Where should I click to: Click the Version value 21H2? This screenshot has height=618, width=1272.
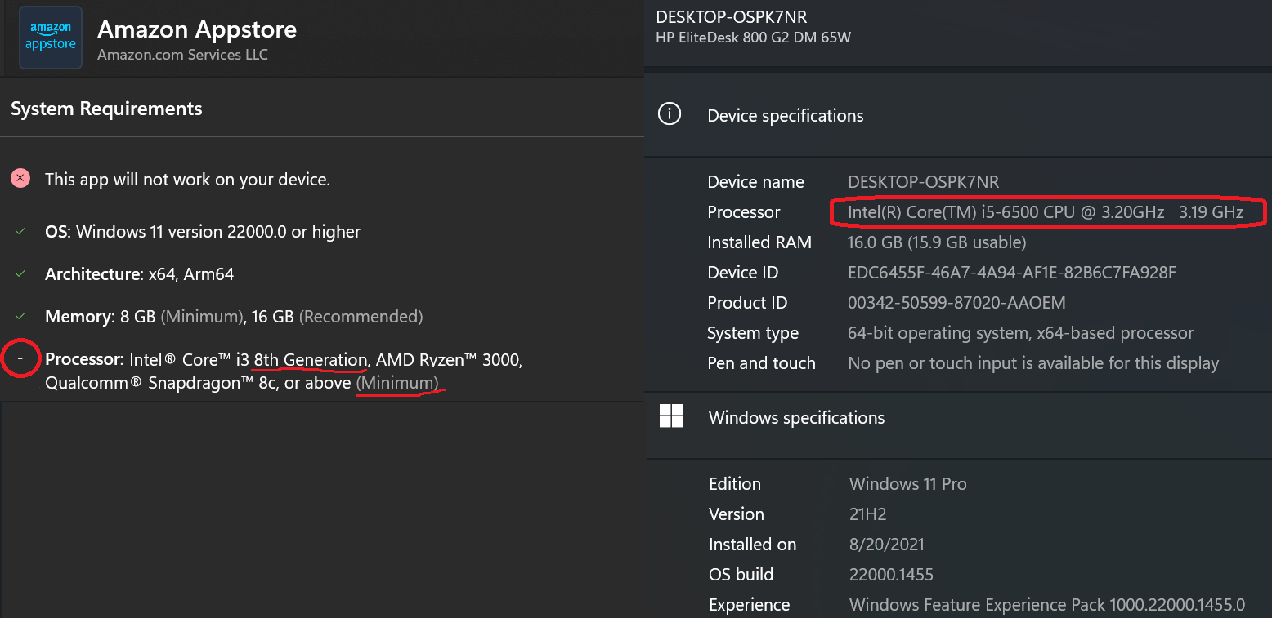[x=868, y=514]
